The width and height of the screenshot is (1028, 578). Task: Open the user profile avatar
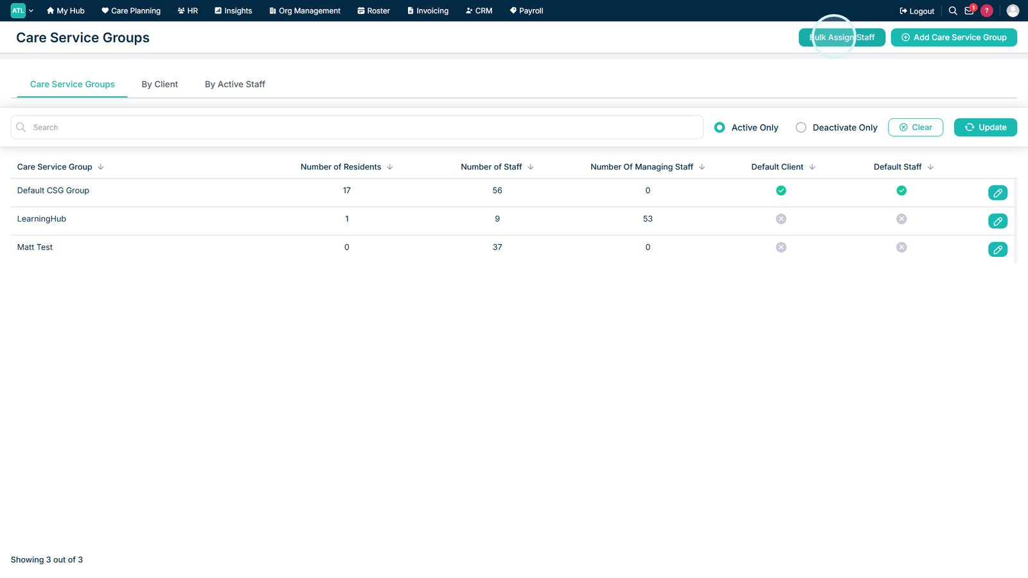tap(1013, 11)
